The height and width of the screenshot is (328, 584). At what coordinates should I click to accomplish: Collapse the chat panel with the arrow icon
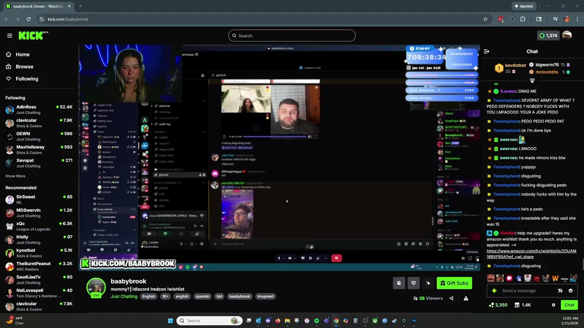[486, 51]
